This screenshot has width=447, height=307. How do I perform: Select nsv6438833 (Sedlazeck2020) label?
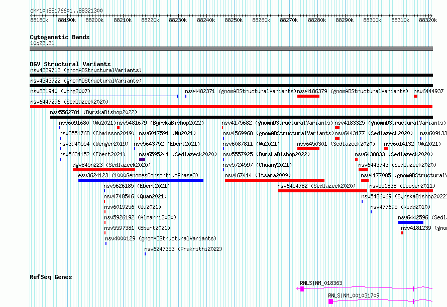point(394,154)
